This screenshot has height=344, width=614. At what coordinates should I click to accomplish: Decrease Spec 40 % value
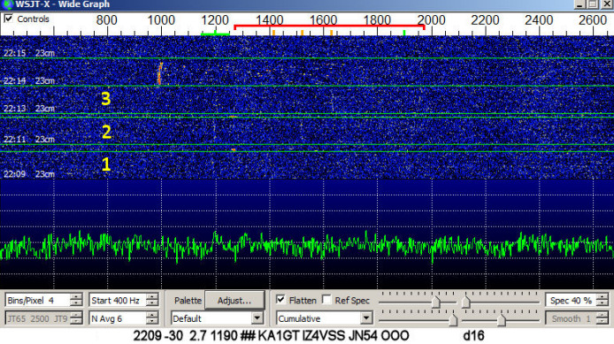click(x=602, y=303)
